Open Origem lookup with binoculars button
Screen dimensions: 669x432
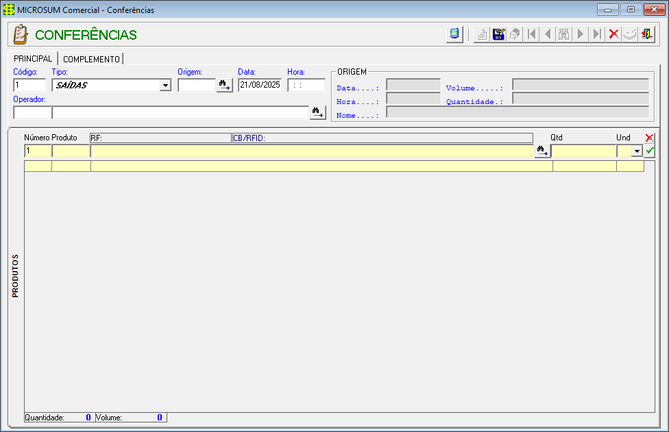(224, 86)
